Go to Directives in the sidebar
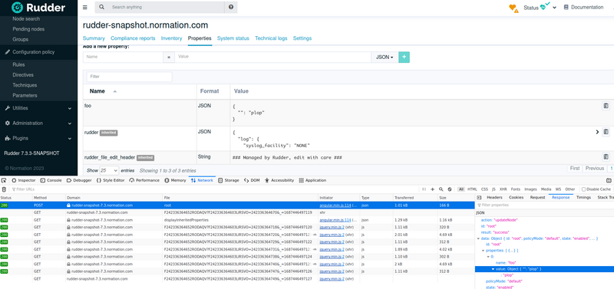The image size is (614, 289). [x=23, y=75]
